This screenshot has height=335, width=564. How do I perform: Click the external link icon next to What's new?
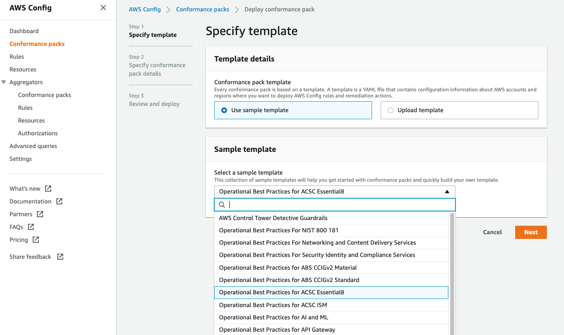coord(48,188)
